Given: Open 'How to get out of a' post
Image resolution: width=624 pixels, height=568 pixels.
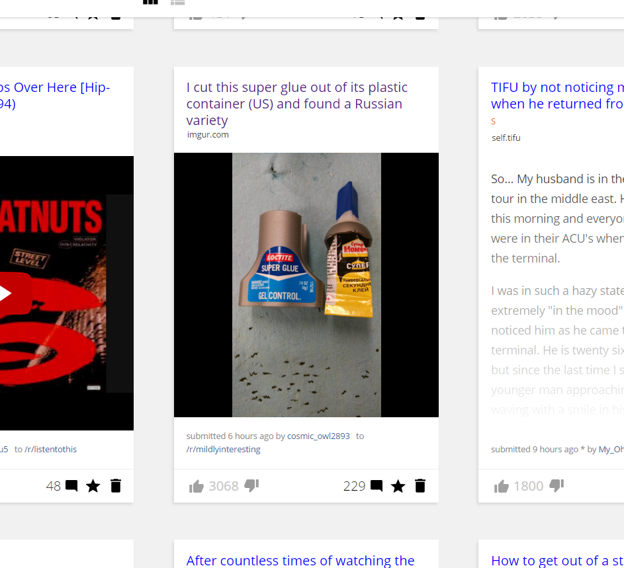Looking at the screenshot, I should click(557, 561).
